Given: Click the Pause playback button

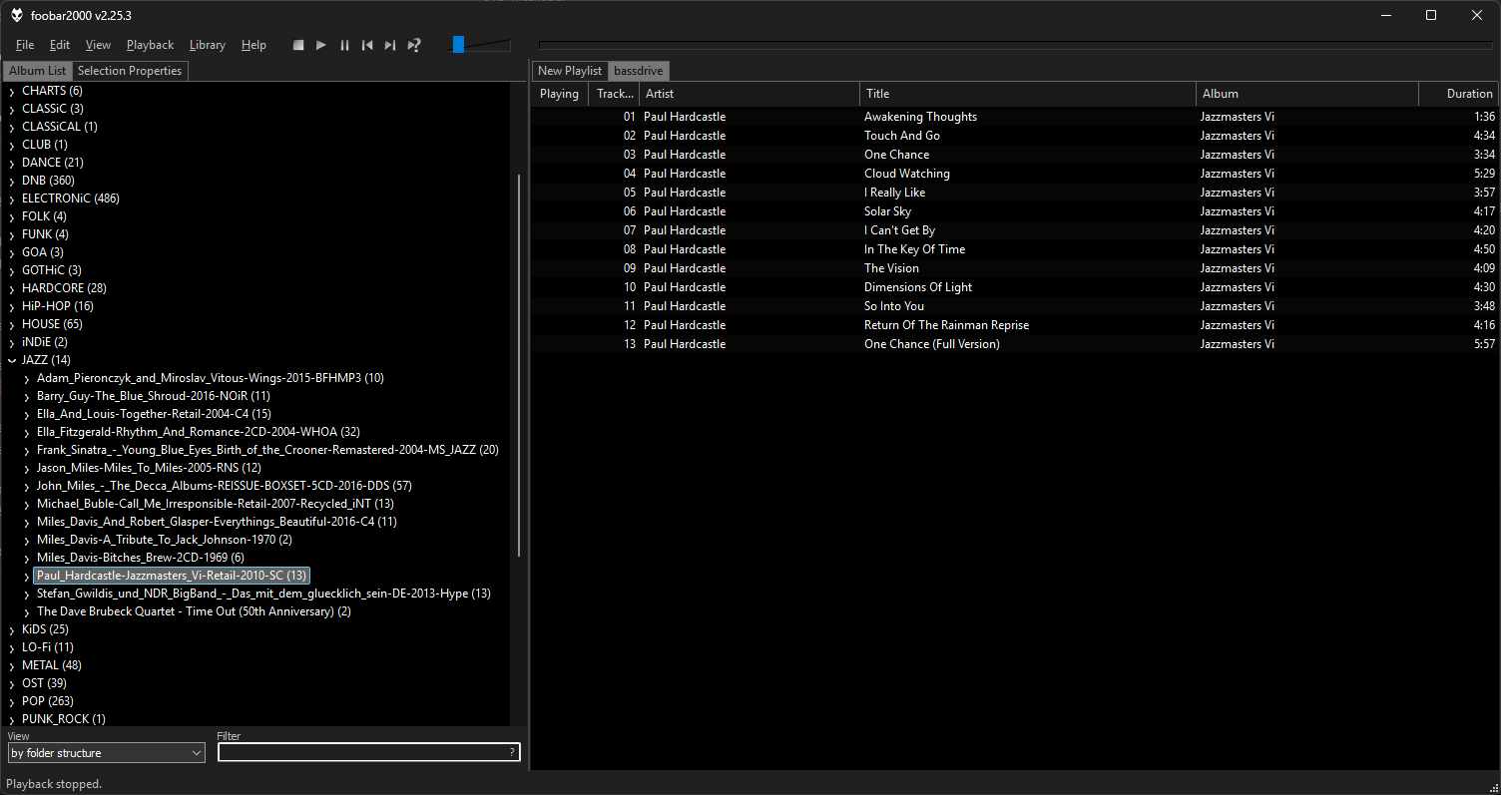Looking at the screenshot, I should click(344, 45).
